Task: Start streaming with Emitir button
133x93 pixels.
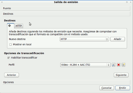Action: (123, 88)
